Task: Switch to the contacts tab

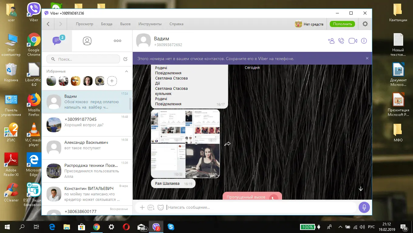Action: (87, 41)
